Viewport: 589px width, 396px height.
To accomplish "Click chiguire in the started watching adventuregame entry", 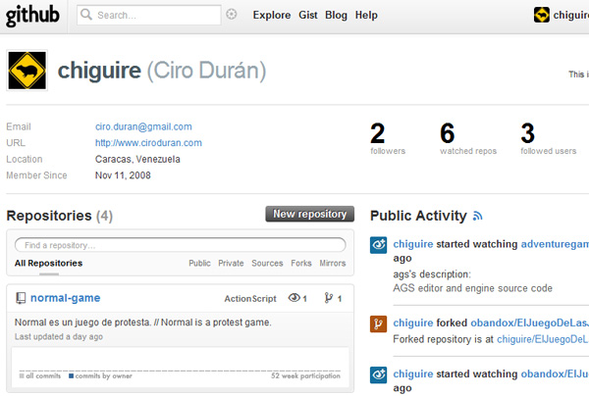I will (413, 244).
